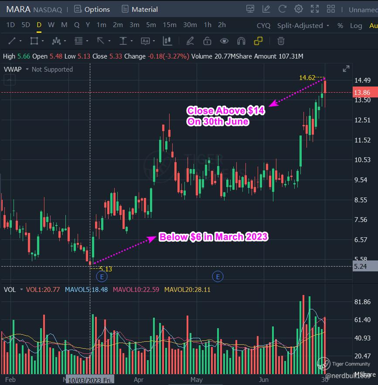Click the MAVOL10:22.59 legend text
The height and width of the screenshot is (385, 378).
(x=136, y=289)
